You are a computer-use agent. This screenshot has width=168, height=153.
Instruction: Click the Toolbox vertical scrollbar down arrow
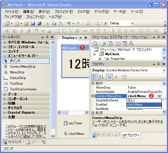pos(53,136)
